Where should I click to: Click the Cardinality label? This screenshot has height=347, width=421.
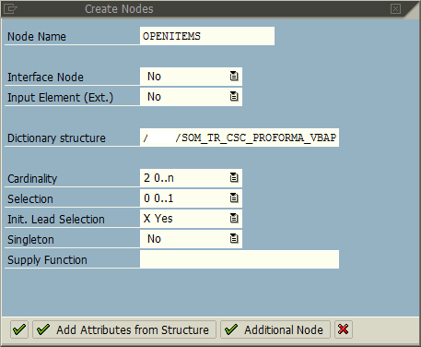pos(32,179)
